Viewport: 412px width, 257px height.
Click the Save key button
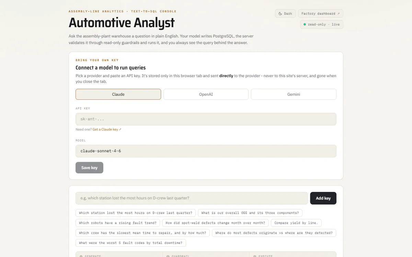89,168
